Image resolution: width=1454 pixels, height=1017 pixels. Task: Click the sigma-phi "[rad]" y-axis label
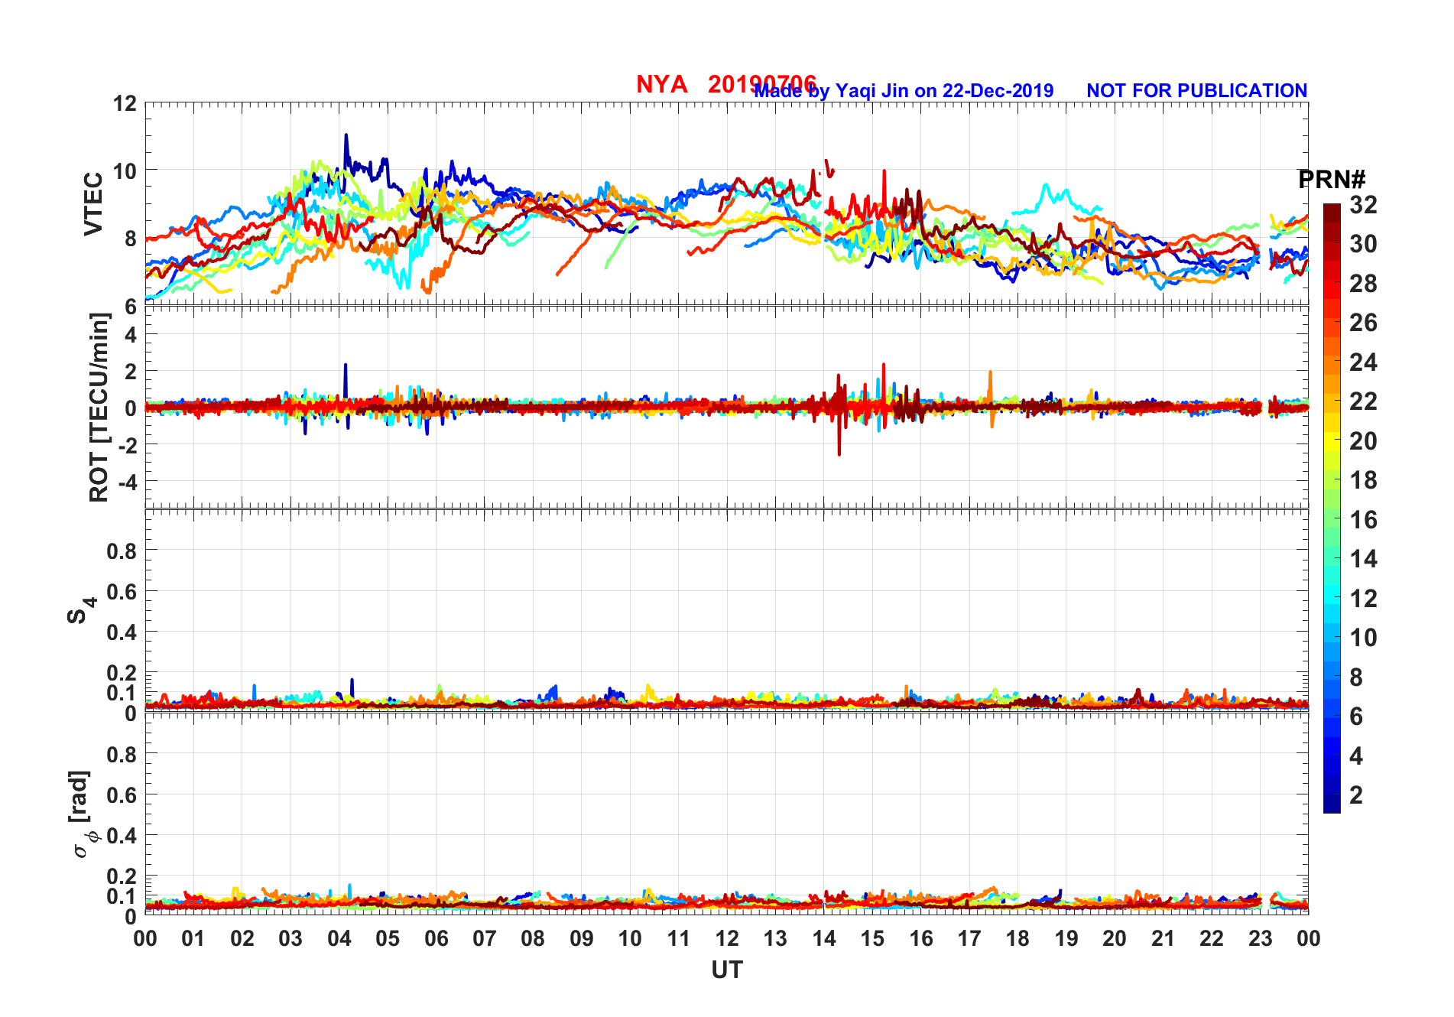pos(81,814)
